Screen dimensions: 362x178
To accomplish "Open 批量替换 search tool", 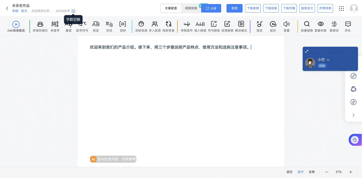I will pyautogui.click(x=307, y=27).
